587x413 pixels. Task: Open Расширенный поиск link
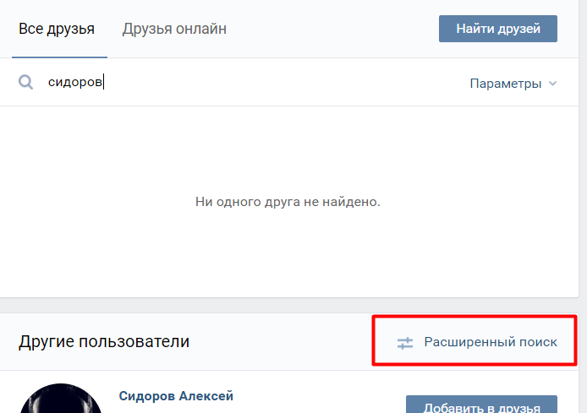click(x=491, y=342)
